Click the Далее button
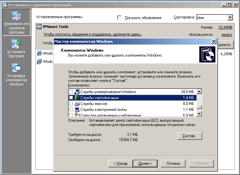The width and height of the screenshot is (240, 175). pyautogui.click(x=145, y=163)
